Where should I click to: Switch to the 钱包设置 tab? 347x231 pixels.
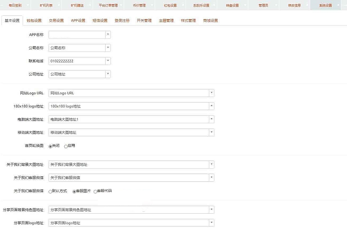[34, 20]
